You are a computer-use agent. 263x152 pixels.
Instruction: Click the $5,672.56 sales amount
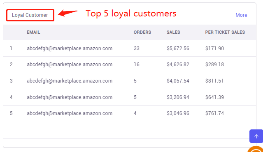(x=178, y=48)
